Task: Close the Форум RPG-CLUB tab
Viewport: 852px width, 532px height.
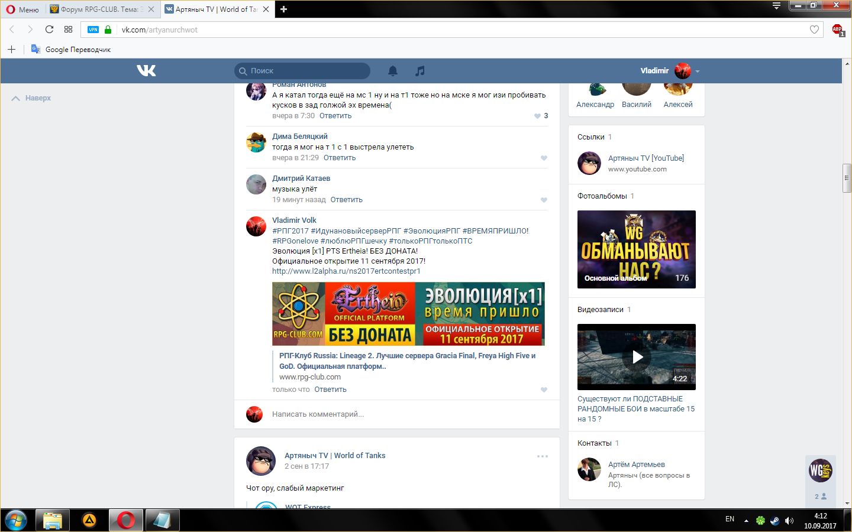Action: [151, 9]
